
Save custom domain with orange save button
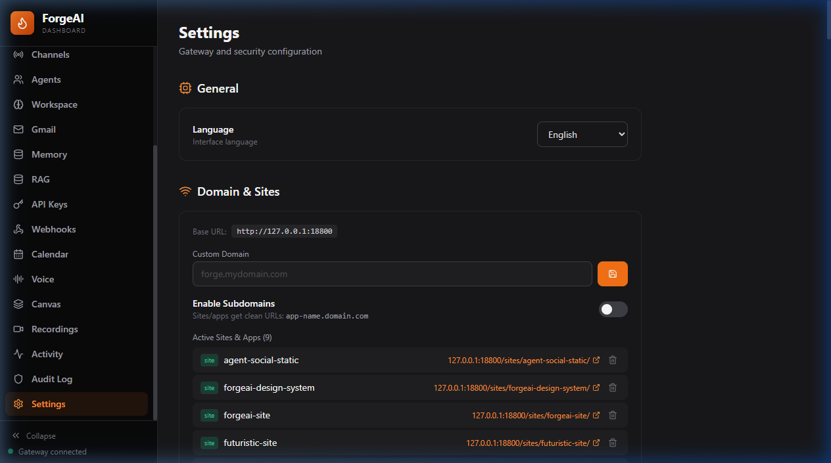[613, 274]
